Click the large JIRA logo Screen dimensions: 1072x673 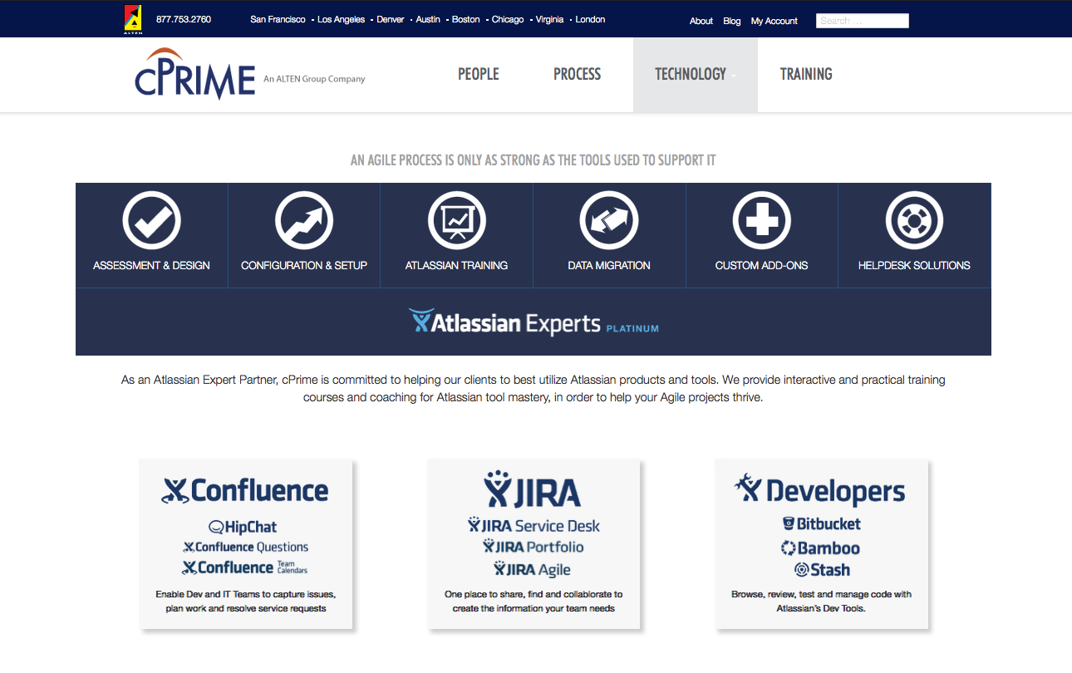pos(533,489)
